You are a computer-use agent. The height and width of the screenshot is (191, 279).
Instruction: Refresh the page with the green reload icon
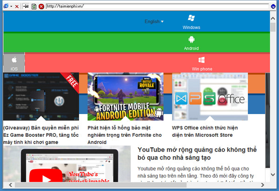tap(34, 6)
